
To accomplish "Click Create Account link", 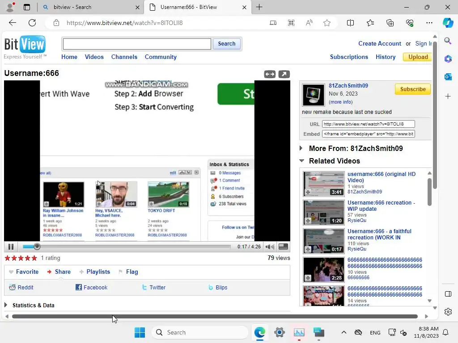I will pyautogui.click(x=379, y=43).
